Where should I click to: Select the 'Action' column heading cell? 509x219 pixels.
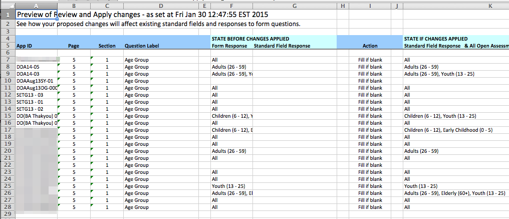pos(370,46)
